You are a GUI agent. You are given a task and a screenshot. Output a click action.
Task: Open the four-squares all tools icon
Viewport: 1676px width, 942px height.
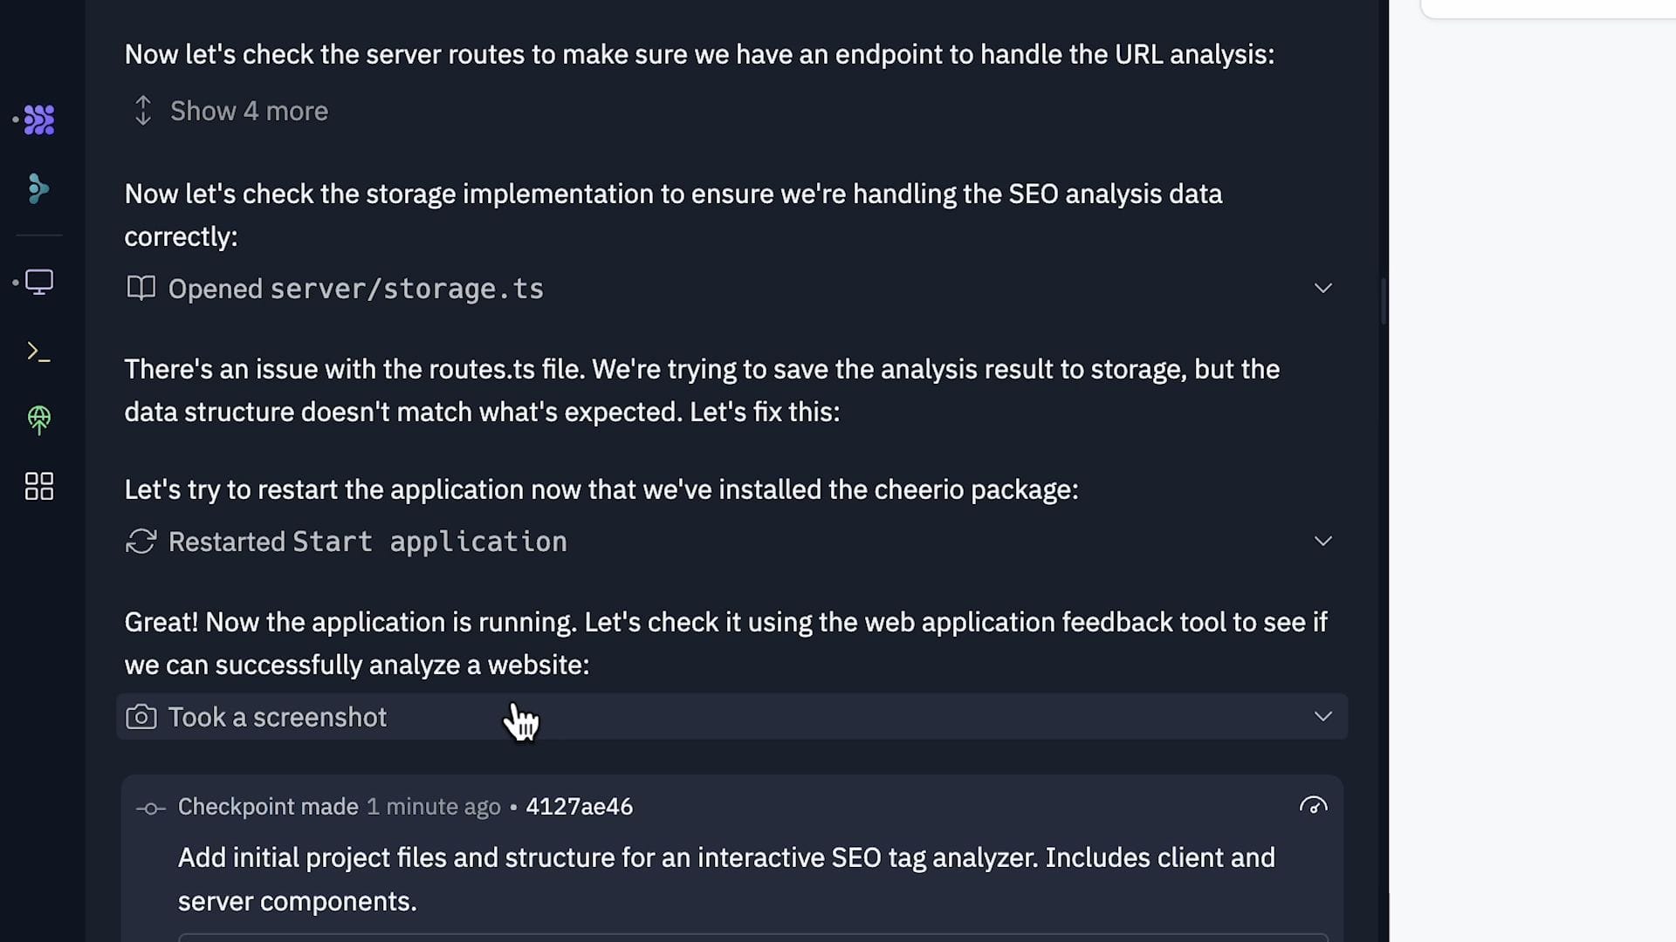39,487
